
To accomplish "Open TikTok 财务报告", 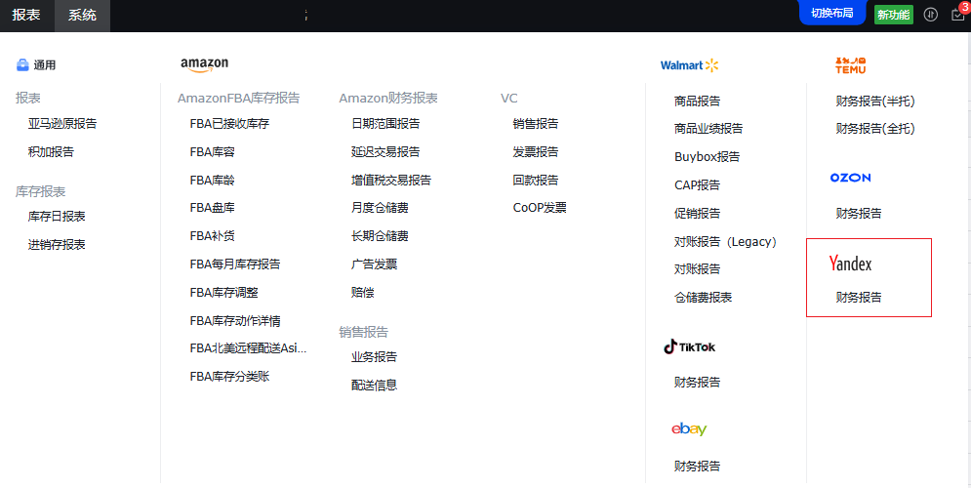I will click(x=698, y=382).
